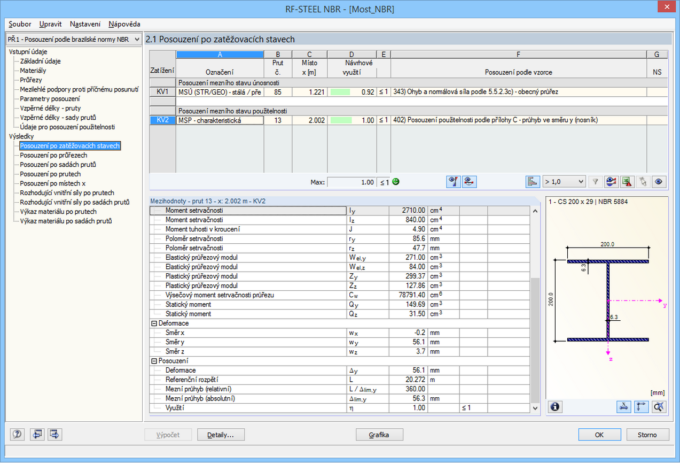Open cross-section info button

tap(556, 407)
